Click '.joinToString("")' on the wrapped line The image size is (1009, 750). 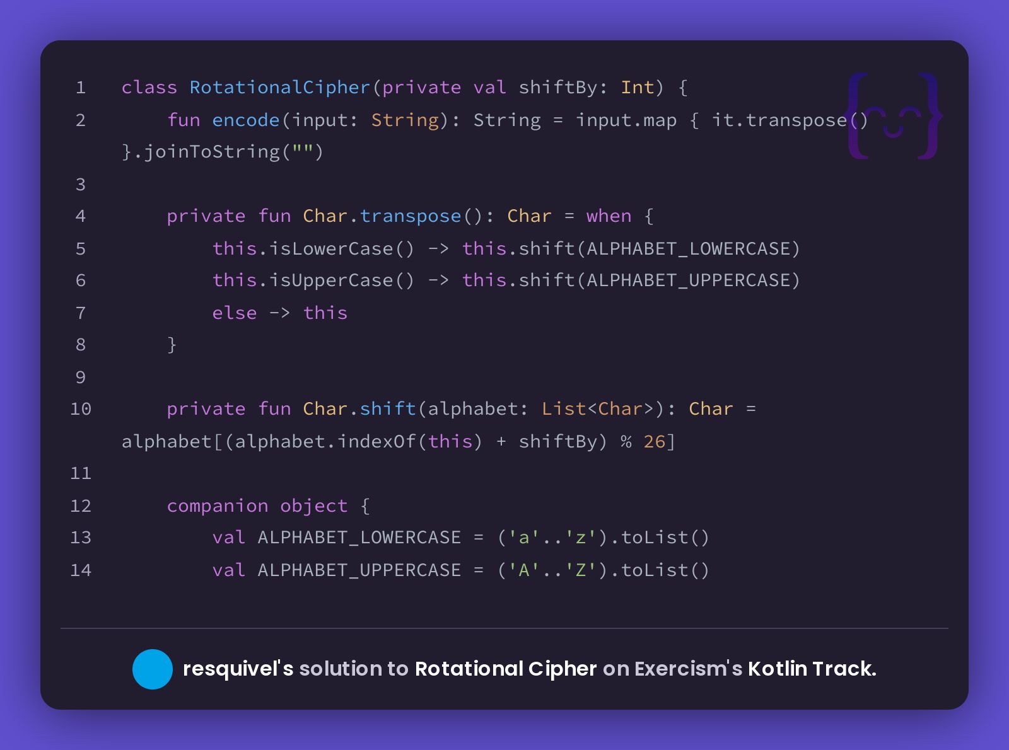[x=228, y=152]
